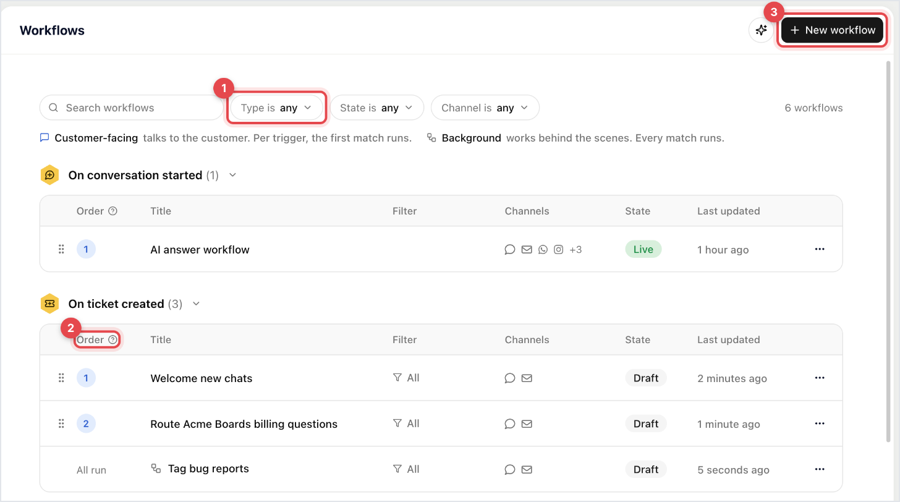Click order number 2 badge for Route Acme Boards
This screenshot has height=502, width=900.
86,423
